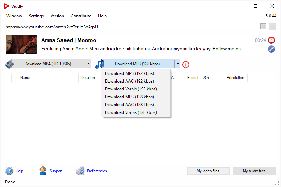Open My video files folder
This screenshot has width=281, height=187.
[x=208, y=171]
